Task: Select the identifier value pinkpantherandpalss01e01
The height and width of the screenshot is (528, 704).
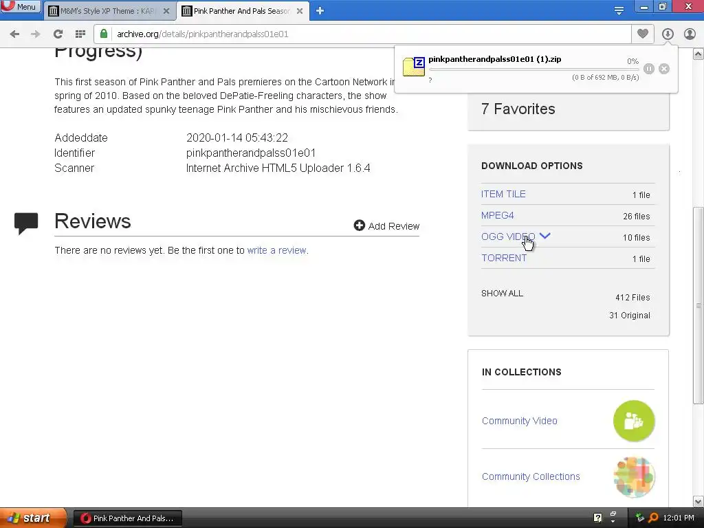Action: pos(251,153)
